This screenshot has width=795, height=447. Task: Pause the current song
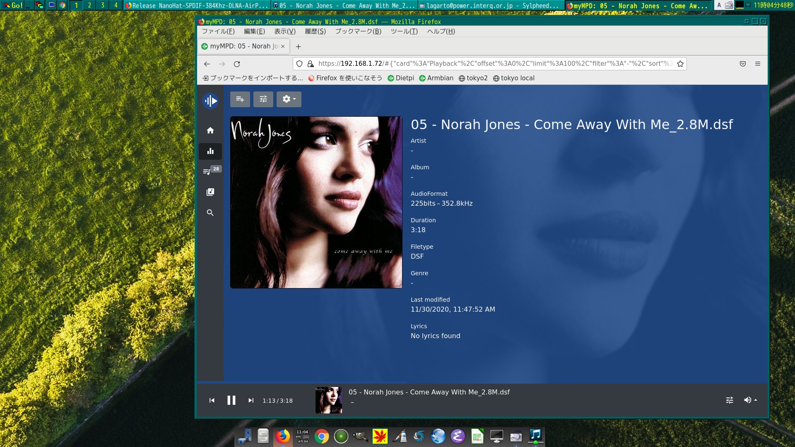tap(231, 400)
